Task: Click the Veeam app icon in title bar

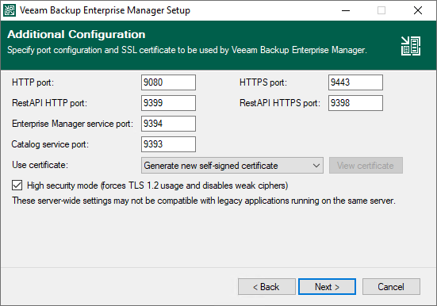Action: click(x=10, y=10)
